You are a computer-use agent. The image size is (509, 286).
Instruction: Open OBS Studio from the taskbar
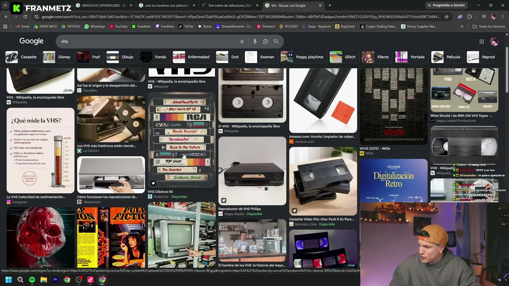coord(79,280)
